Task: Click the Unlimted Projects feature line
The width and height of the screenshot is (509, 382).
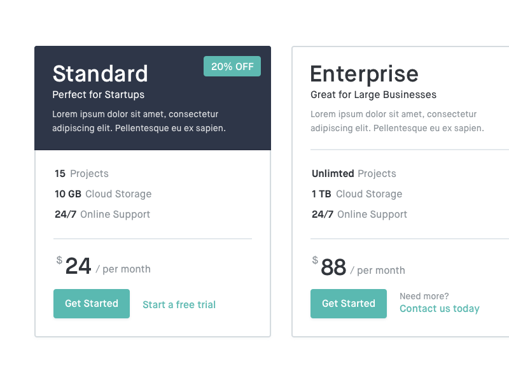Action: (x=354, y=174)
